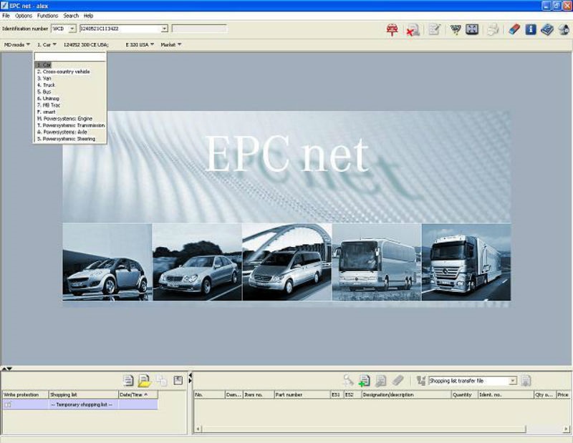
Task: Click the filter funnel toolbar icon
Action: pos(456,29)
